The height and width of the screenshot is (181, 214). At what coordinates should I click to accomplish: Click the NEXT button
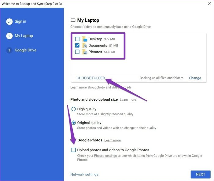pos(201,175)
